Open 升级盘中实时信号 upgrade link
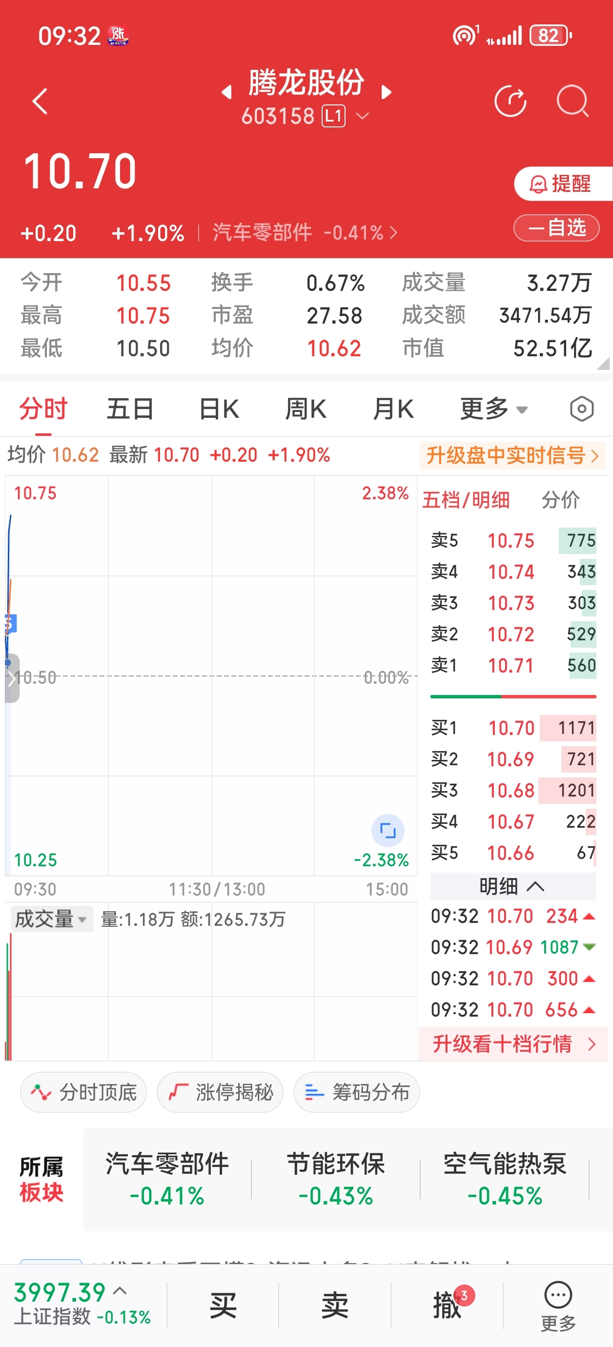This screenshot has height=1347, width=613. click(512, 455)
